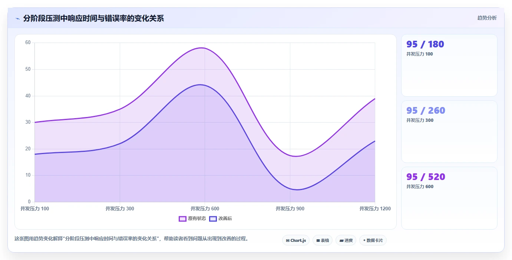This screenshot has width=512, height=260.
Task: Click the 并发压力 600 card caption
Action: 420,187
